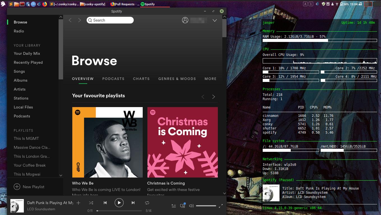381x215 pixels.
Task: Launch qBittorrent from the panel launcher
Action: 33,4
